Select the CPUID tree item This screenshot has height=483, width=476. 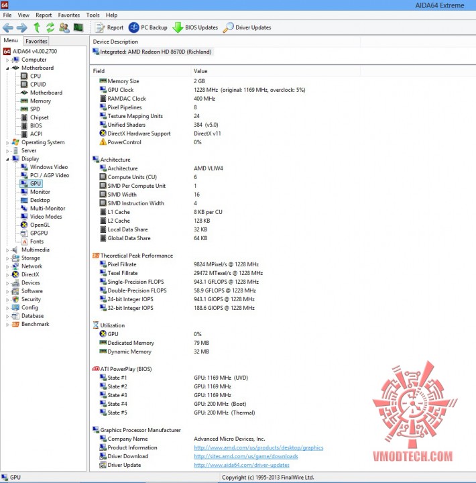point(34,84)
